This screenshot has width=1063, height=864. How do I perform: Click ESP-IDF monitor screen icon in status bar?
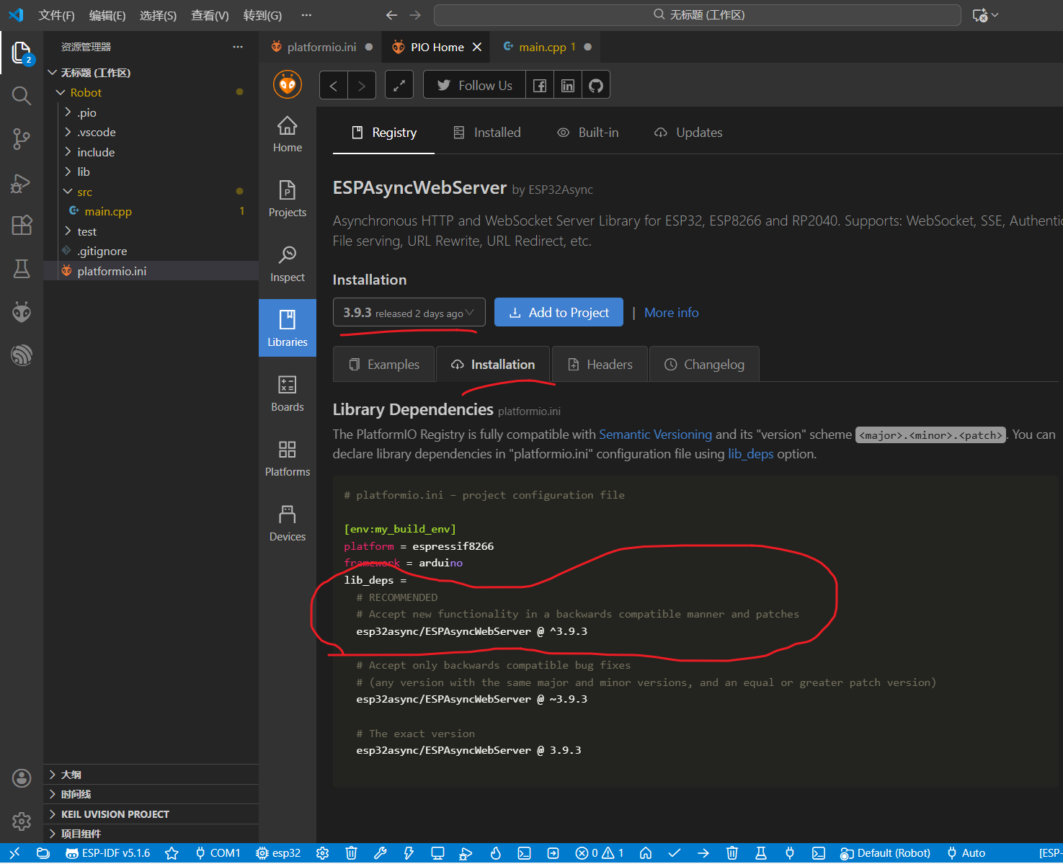437,853
